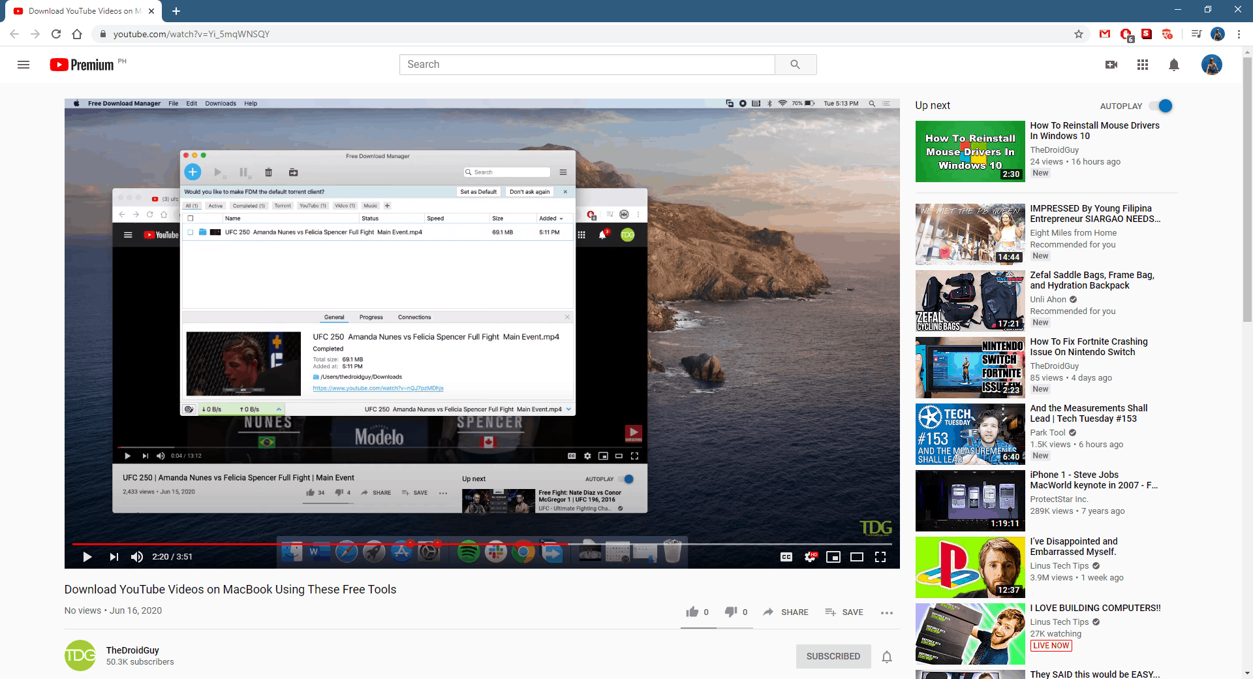The width and height of the screenshot is (1253, 679).
Task: Mute the video player volume
Action: point(136,557)
